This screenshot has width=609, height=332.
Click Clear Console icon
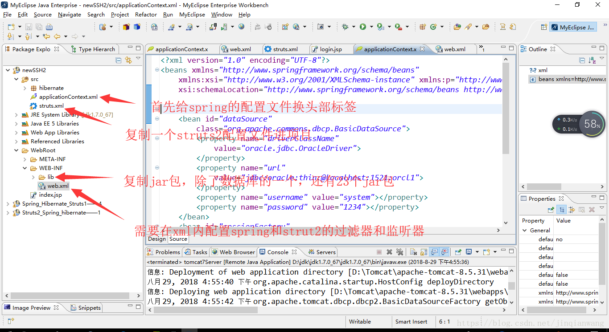413,252
